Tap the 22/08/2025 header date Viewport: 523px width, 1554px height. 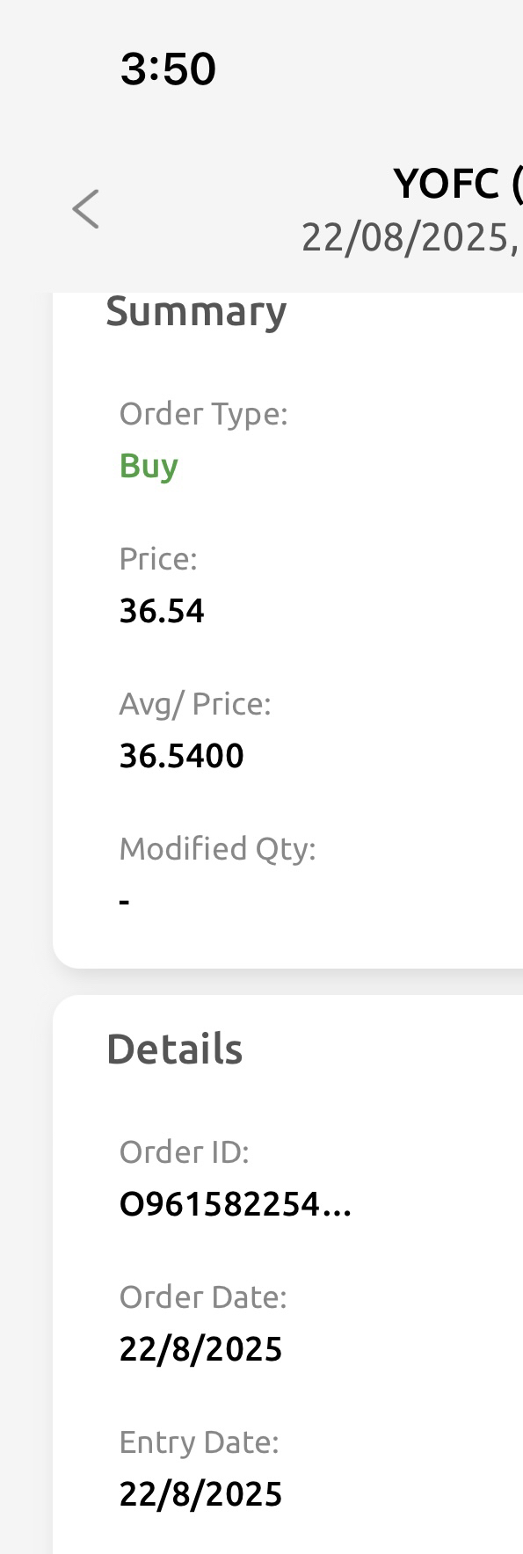(x=411, y=237)
